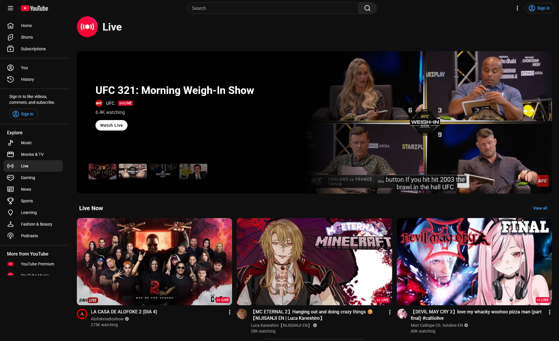Screen dimensions: 559x341
Task: Open watch History
Action: point(27,79)
